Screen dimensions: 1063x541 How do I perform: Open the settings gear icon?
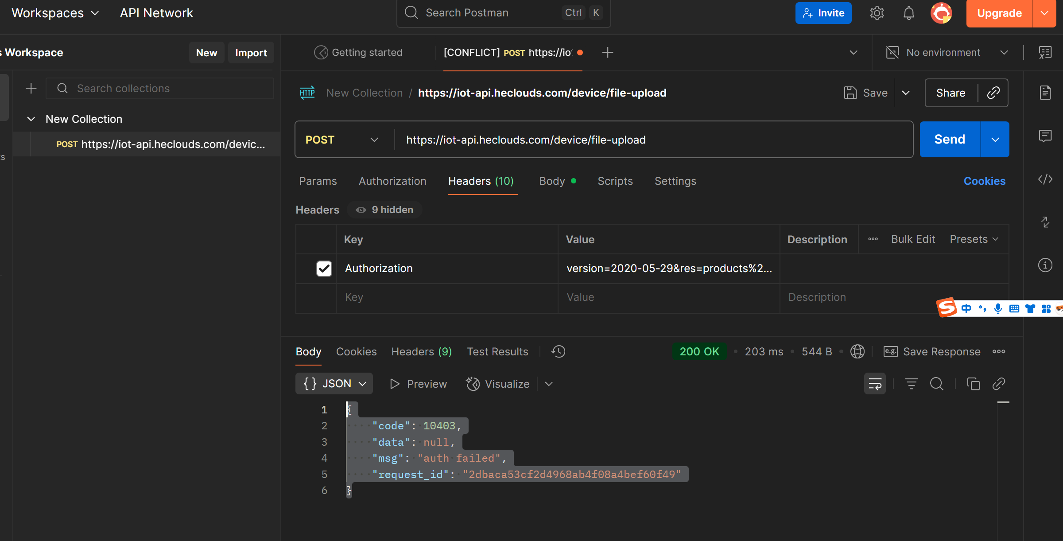click(877, 13)
